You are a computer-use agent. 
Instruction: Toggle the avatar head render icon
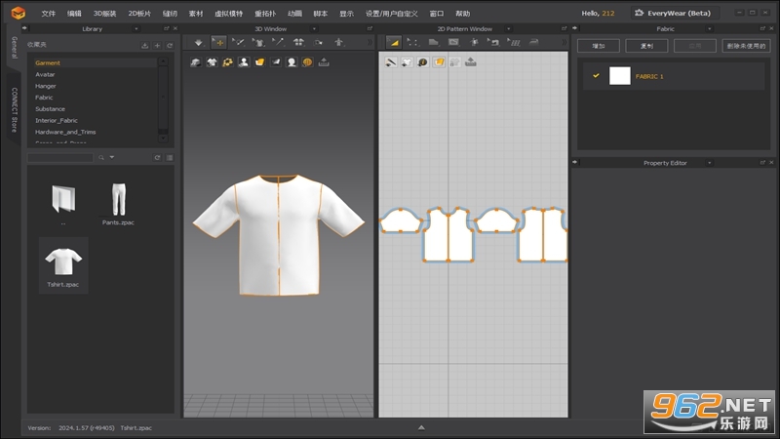[292, 62]
